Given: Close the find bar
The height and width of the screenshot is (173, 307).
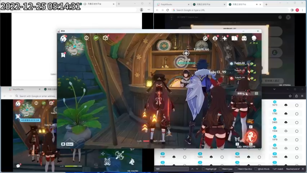Looking at the screenshot, I should point(303,169).
